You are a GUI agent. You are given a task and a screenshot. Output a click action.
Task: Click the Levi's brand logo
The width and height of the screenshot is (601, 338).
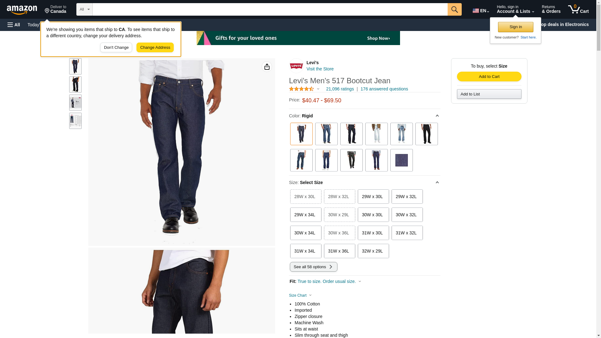point(296,66)
